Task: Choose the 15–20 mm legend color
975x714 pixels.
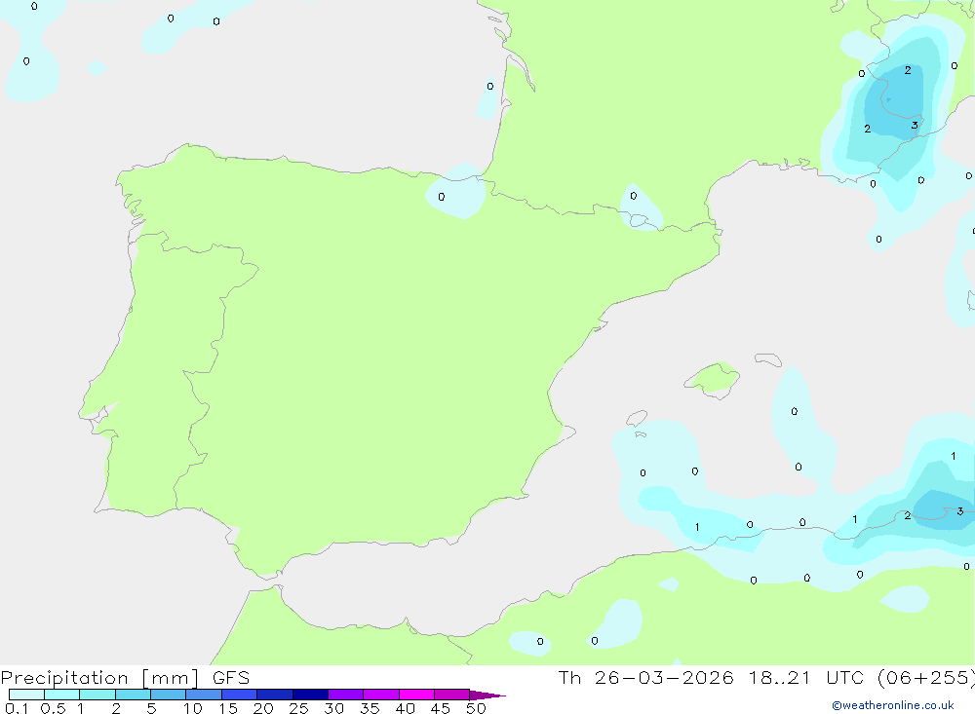Action: pos(240,695)
